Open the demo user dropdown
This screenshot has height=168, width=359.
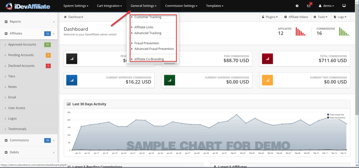coord(326,6)
